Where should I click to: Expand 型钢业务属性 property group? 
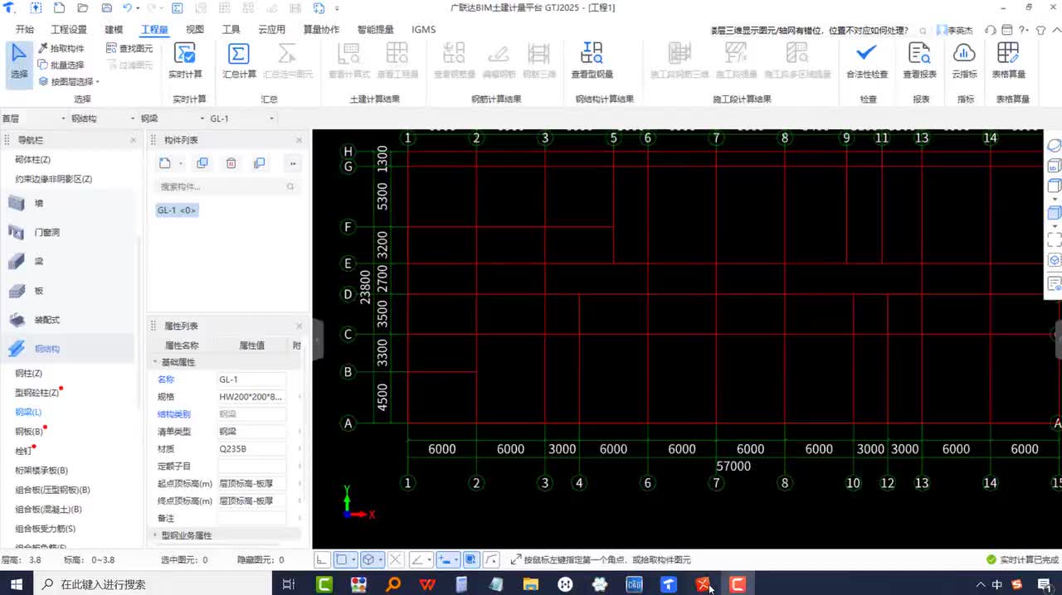pos(155,535)
